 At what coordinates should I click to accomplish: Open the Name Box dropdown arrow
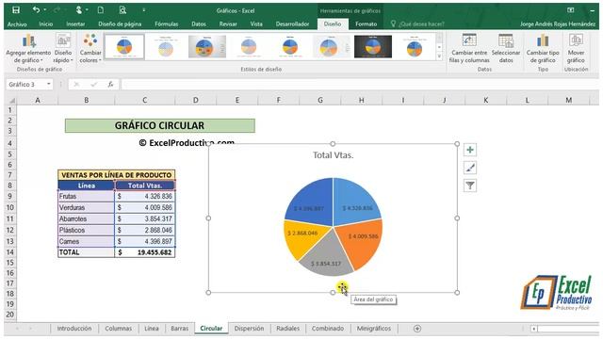click(x=49, y=84)
